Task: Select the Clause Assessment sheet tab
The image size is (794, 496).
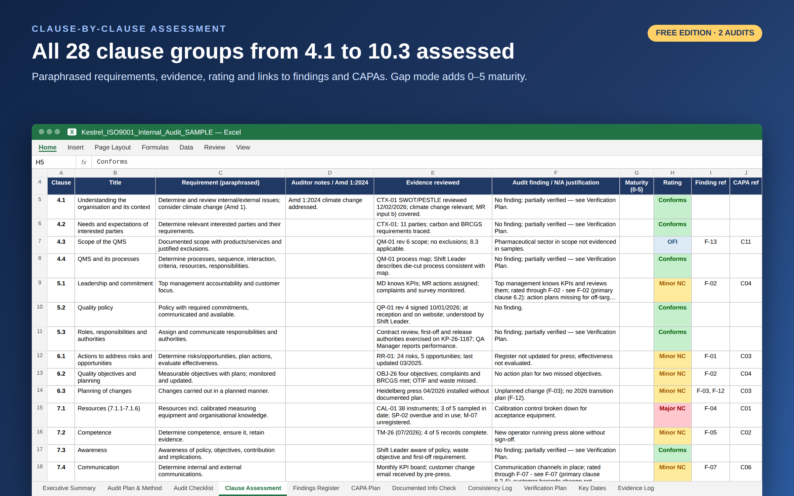Action: tap(253, 488)
